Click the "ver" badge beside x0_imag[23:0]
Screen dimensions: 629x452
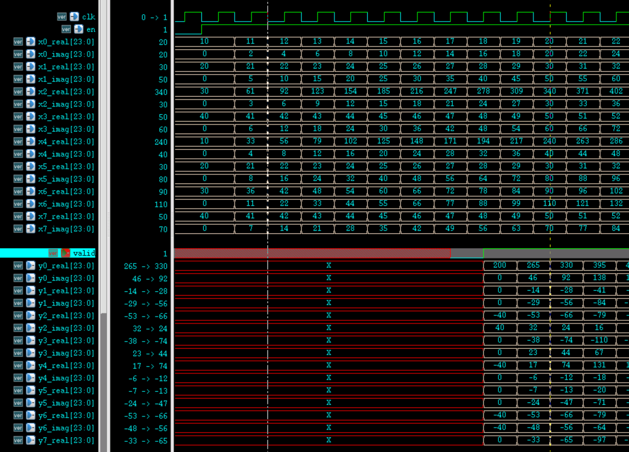coord(17,54)
